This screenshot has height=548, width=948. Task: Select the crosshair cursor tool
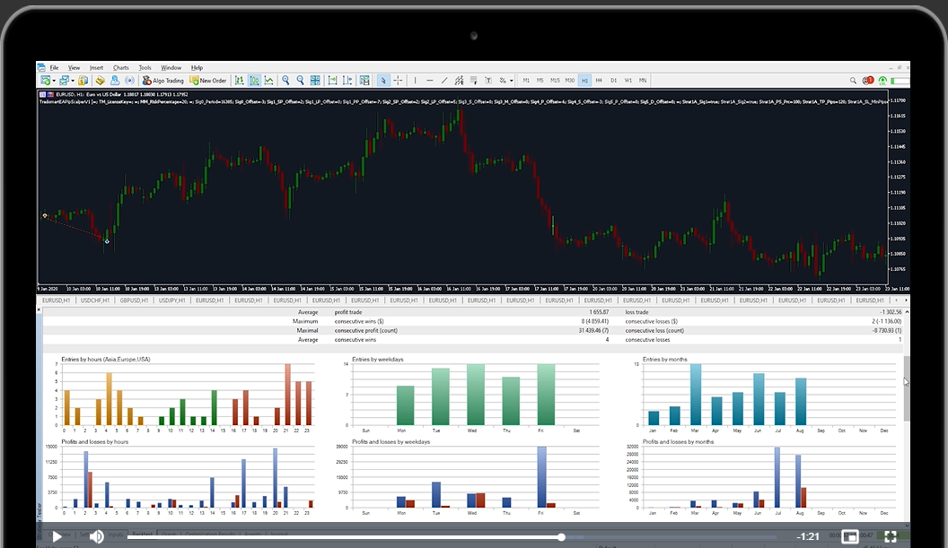[398, 80]
